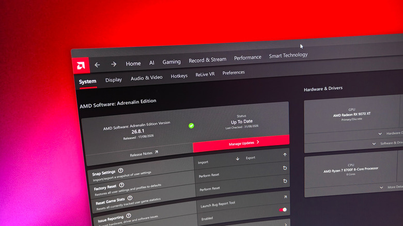Open the ReLive VR sub-tab
This screenshot has width=403, height=226.
click(x=205, y=74)
